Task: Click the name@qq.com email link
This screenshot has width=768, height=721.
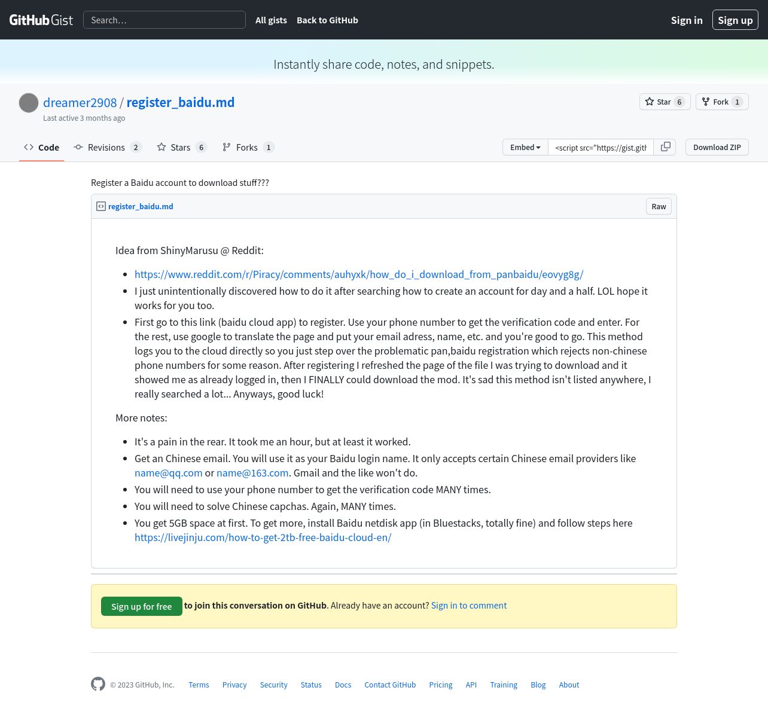Action: (169, 473)
